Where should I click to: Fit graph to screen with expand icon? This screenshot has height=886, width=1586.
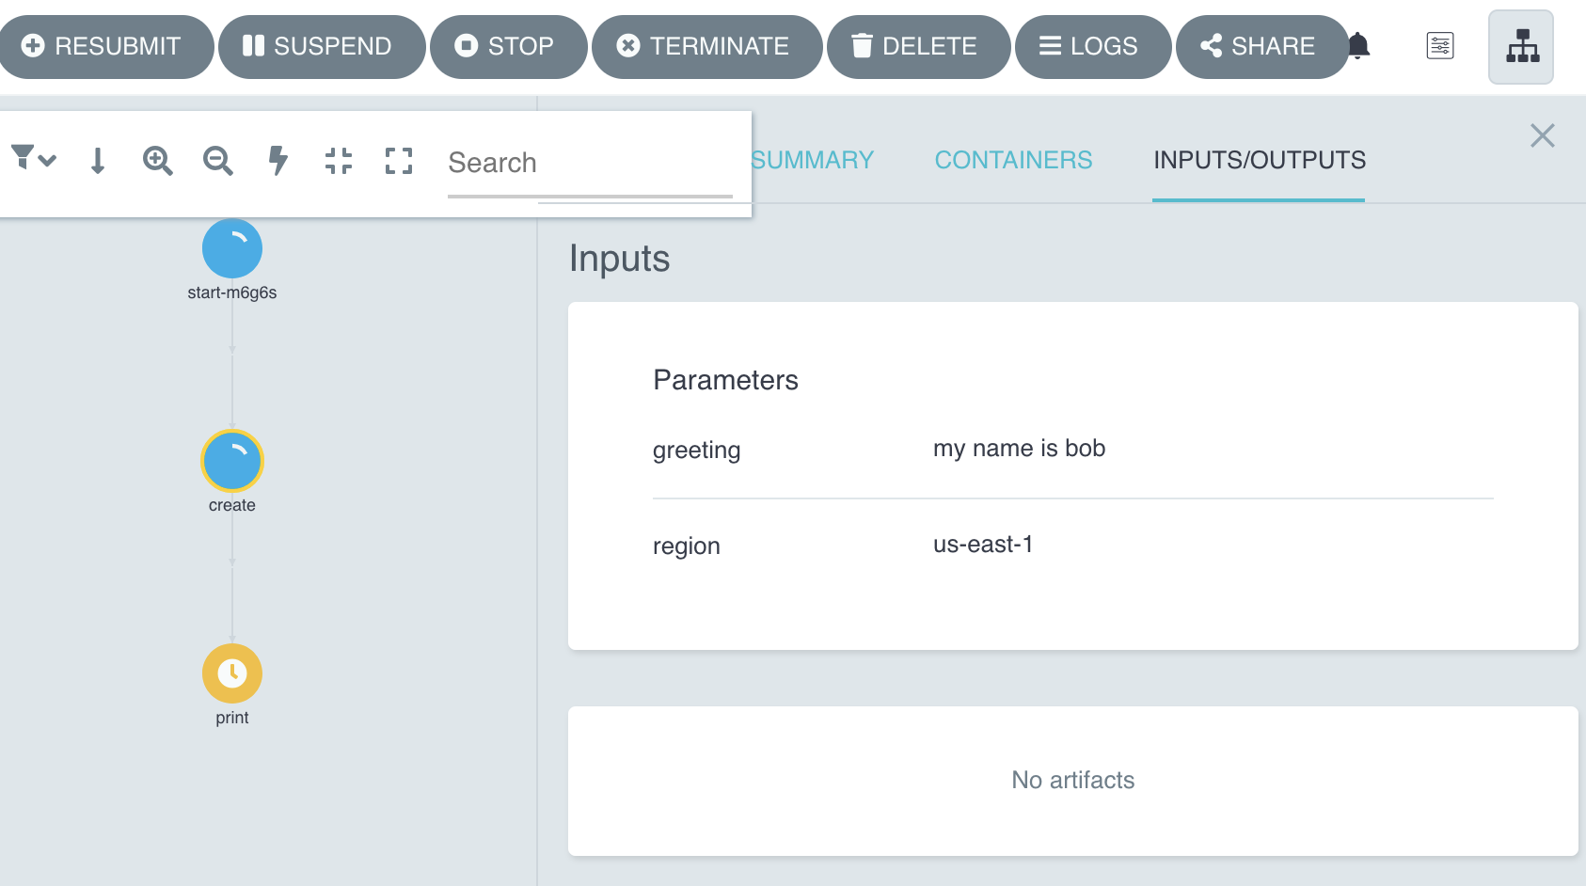coord(398,161)
